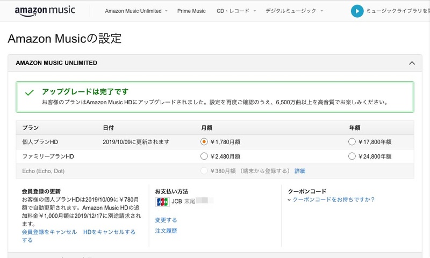Click お支払い方法 heading
This screenshot has height=258, width=430.
click(x=171, y=191)
